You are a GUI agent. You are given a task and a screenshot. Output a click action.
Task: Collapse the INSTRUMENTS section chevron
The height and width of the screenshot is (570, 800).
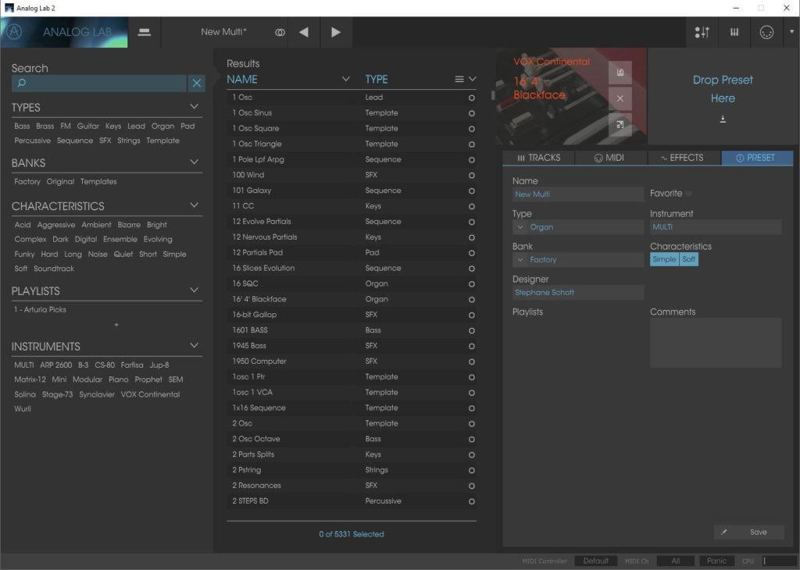[194, 346]
